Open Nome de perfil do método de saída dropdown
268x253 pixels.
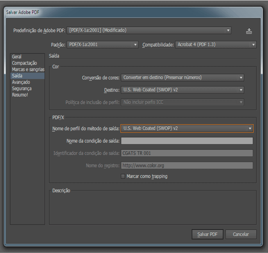tap(187, 128)
